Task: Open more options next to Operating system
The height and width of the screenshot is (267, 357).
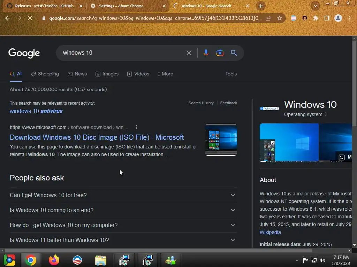Action: tap(326, 114)
